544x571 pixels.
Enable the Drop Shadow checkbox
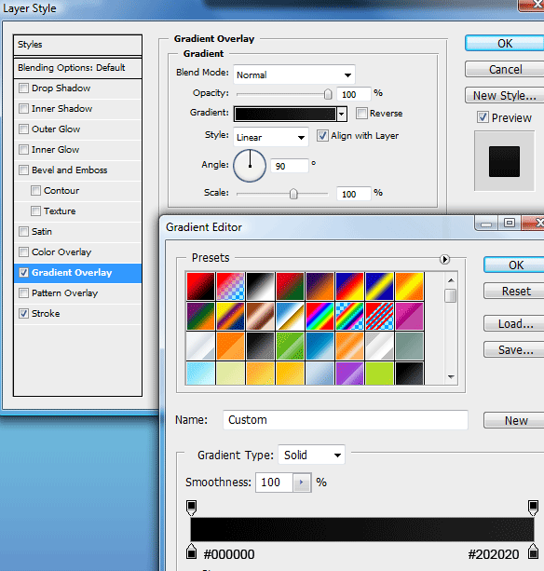point(23,88)
